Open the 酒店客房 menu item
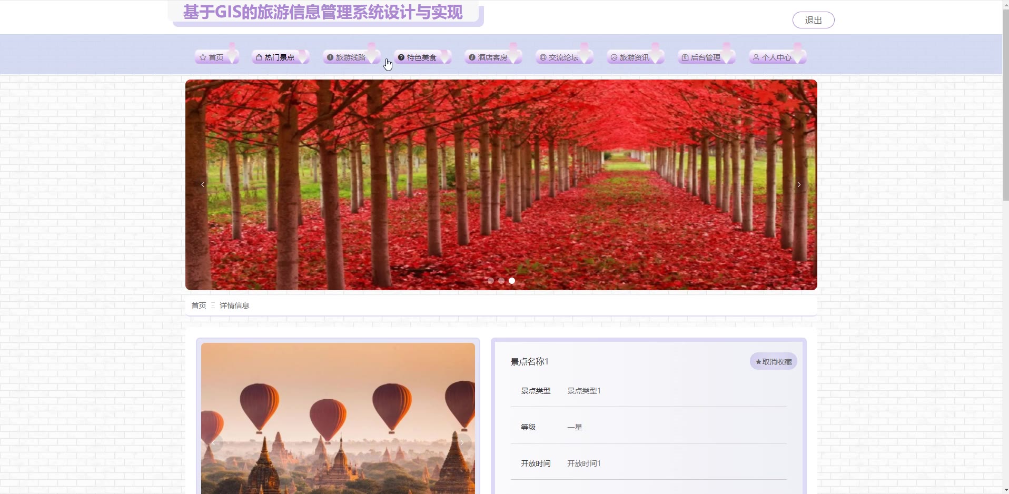The image size is (1009, 494). tap(493, 57)
